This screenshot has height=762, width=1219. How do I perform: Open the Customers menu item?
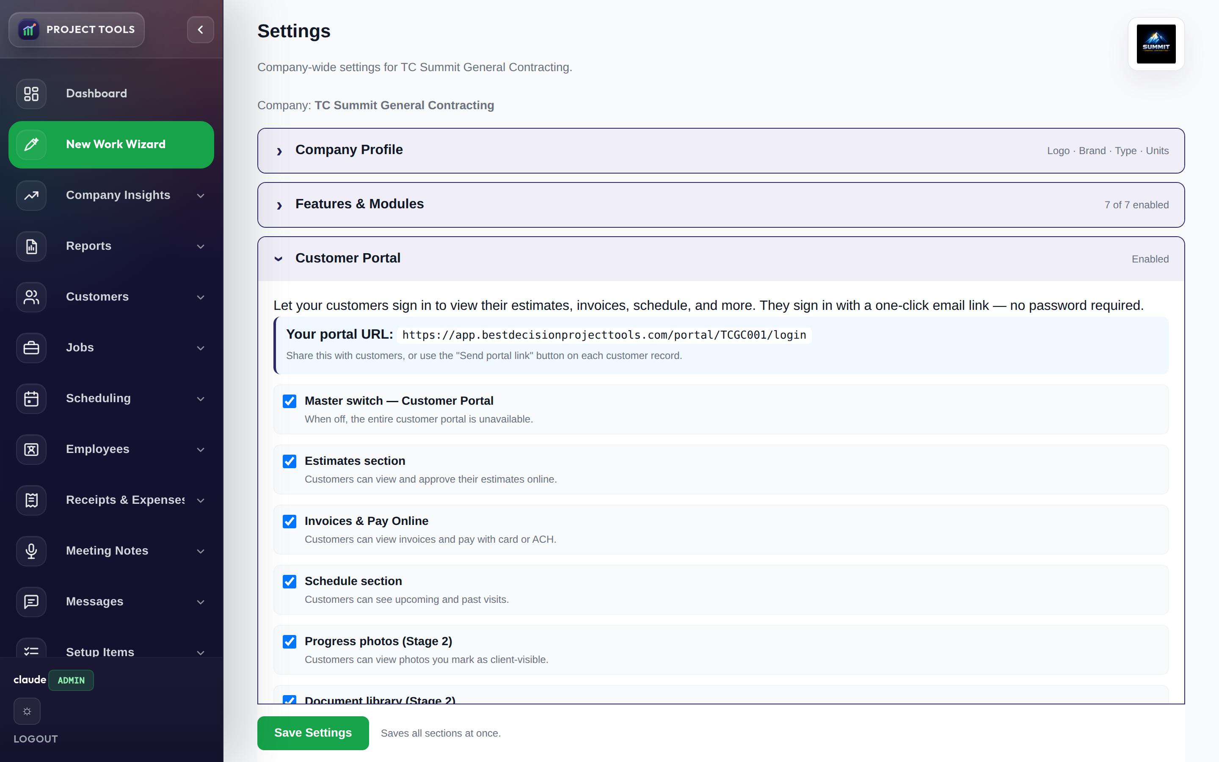click(111, 297)
